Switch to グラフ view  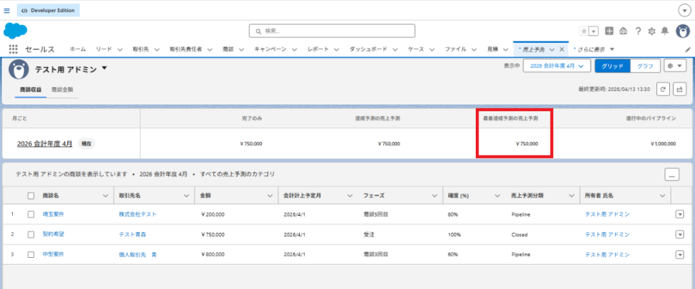coord(645,66)
